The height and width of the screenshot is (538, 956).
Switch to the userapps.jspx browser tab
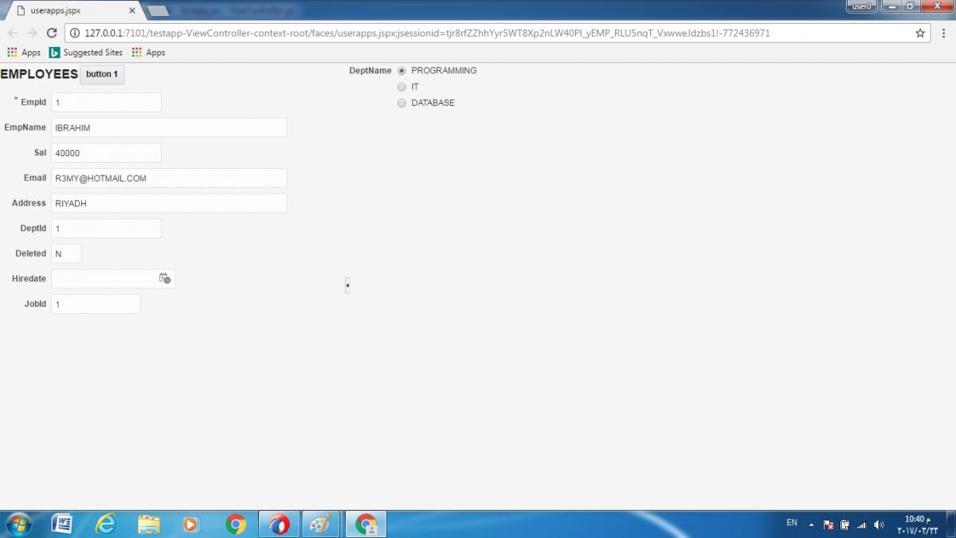click(72, 10)
